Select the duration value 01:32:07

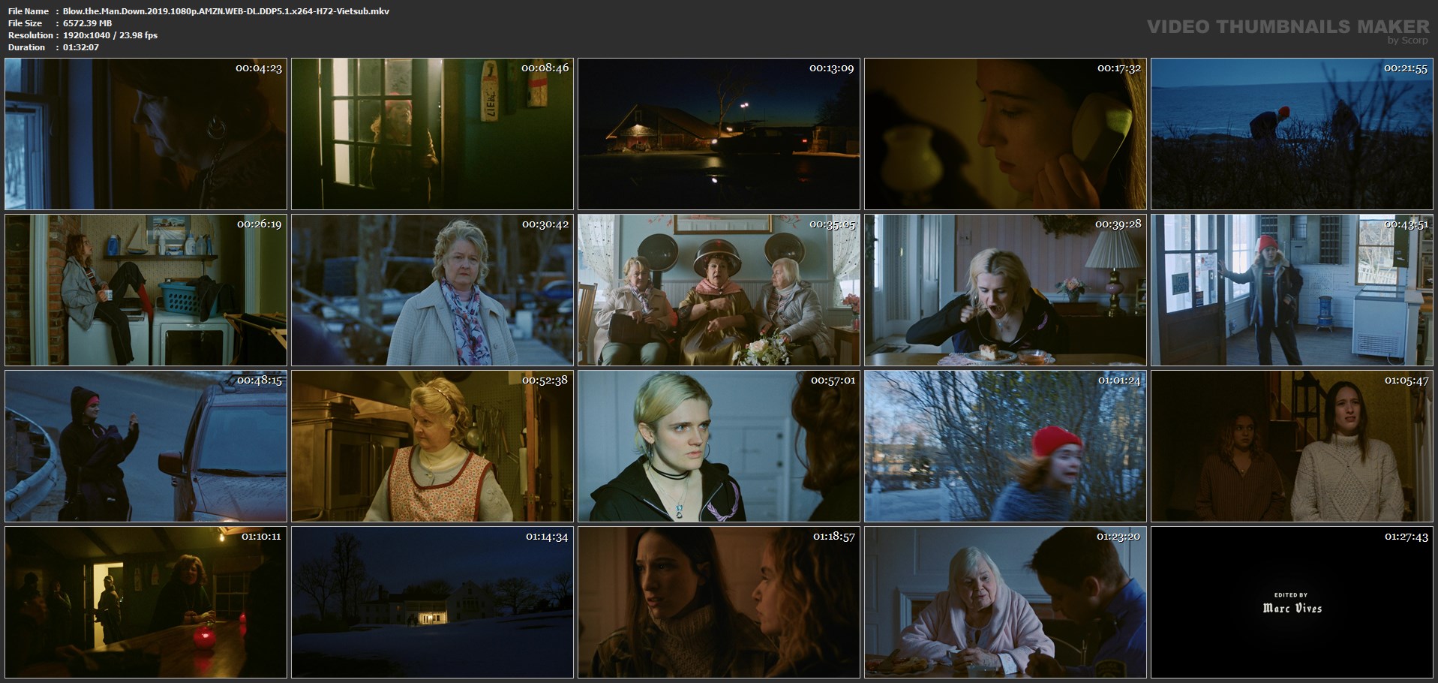[81, 47]
